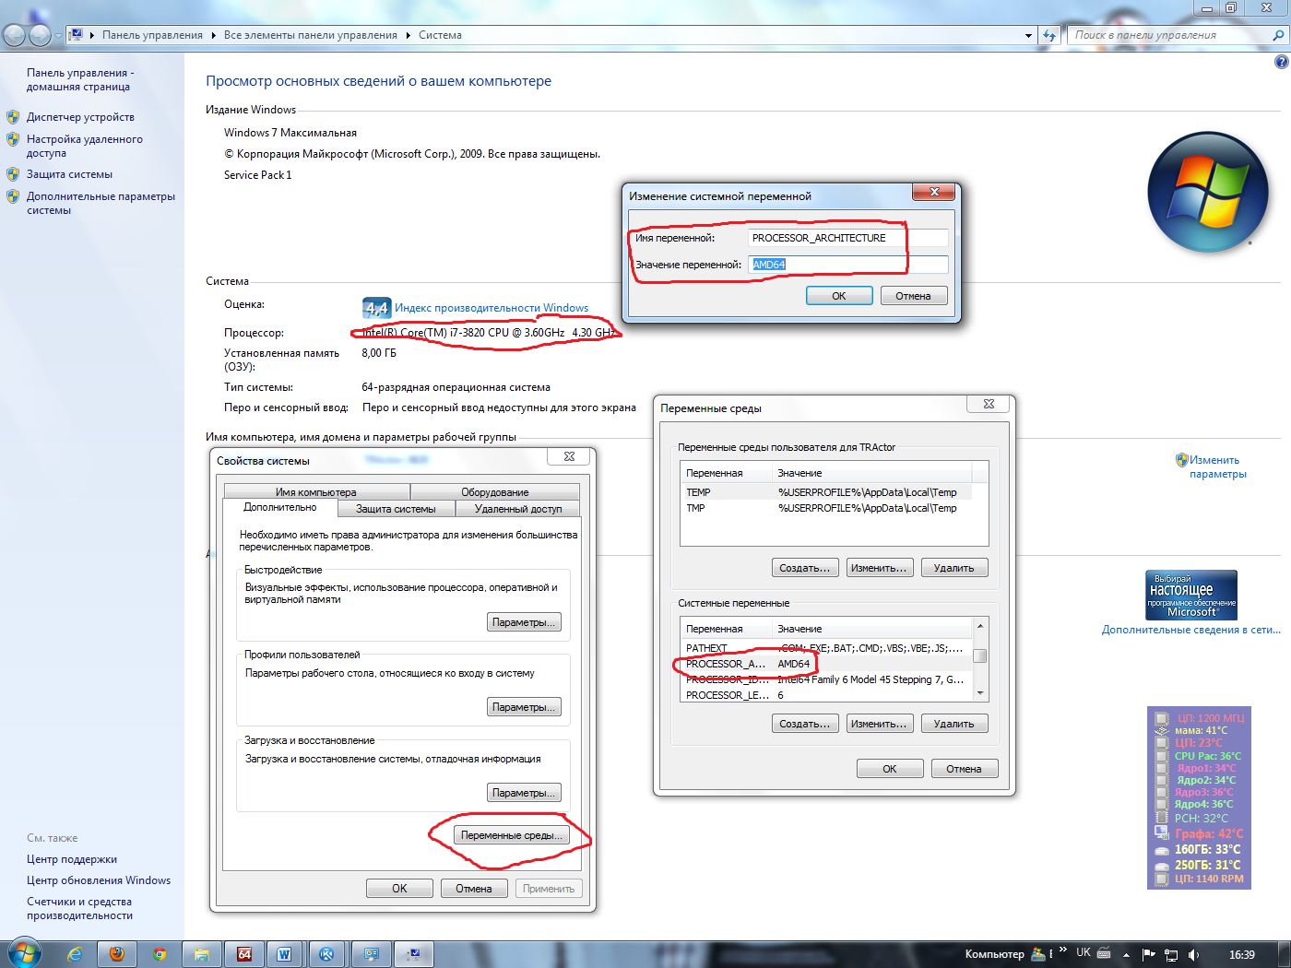Click the chip icon beside PCH: 32°C
This screenshot has width=1291, height=968.
(1162, 818)
